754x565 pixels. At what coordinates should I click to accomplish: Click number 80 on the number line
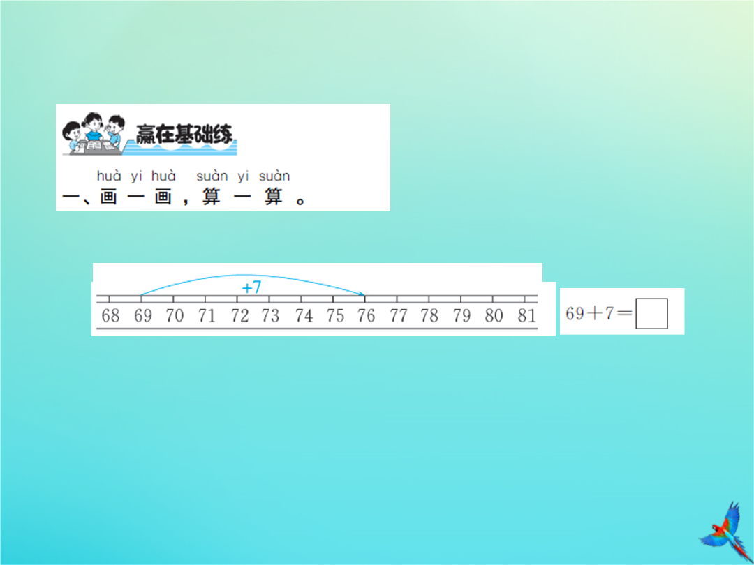point(494,316)
